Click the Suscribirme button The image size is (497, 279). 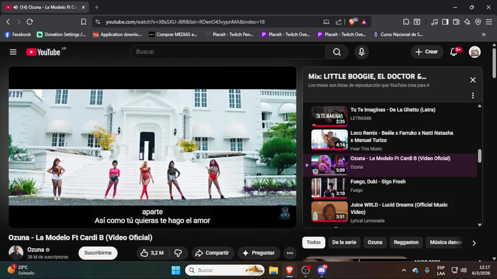pyautogui.click(x=98, y=253)
